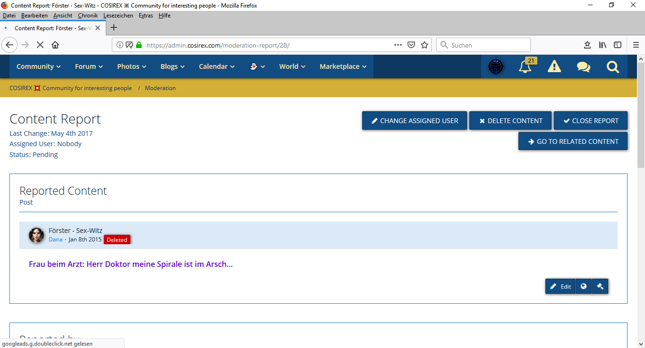The height and width of the screenshot is (348, 645).
Task: Stop loading the page
Action: (40, 45)
